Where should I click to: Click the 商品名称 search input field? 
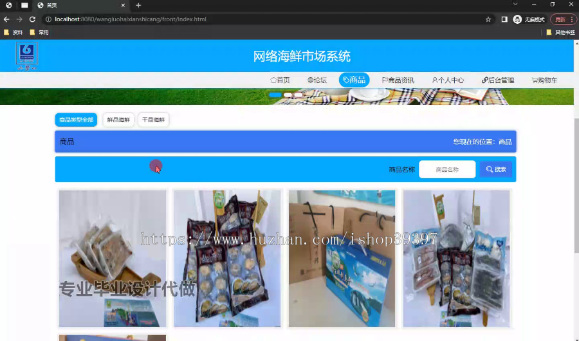coord(447,170)
